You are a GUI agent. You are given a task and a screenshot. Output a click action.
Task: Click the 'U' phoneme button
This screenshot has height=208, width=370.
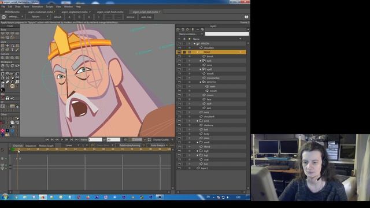point(89,17)
